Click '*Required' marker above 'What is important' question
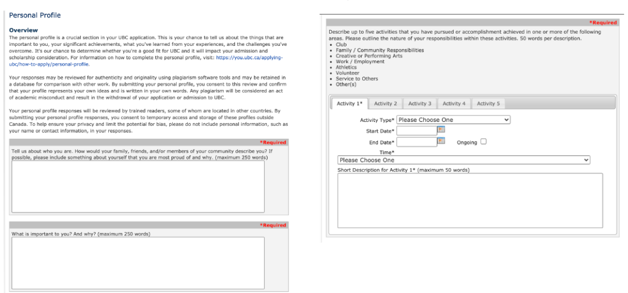The width and height of the screenshot is (628, 293). (273, 226)
